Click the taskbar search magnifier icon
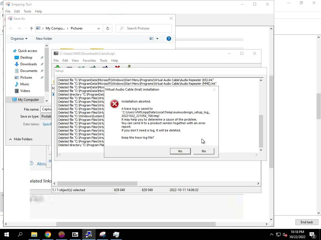Image resolution: width=321 pixels, height=240 pixels. [20, 234]
